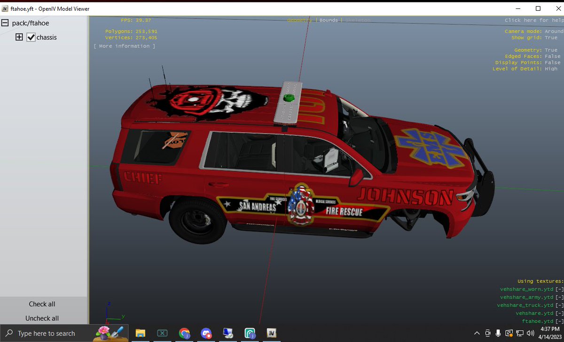Select the chassis tree item label

click(47, 37)
